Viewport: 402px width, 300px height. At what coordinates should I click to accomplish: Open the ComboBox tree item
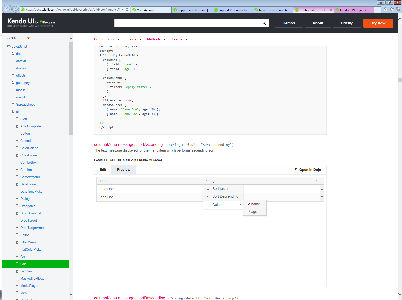(28, 162)
